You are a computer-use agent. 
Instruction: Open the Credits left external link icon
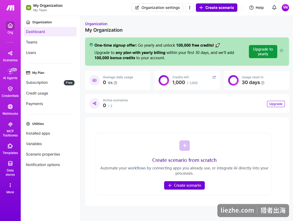coord(214,77)
